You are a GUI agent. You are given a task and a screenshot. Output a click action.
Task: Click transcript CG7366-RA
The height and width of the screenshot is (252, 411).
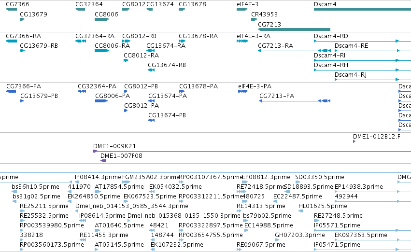point(23,36)
